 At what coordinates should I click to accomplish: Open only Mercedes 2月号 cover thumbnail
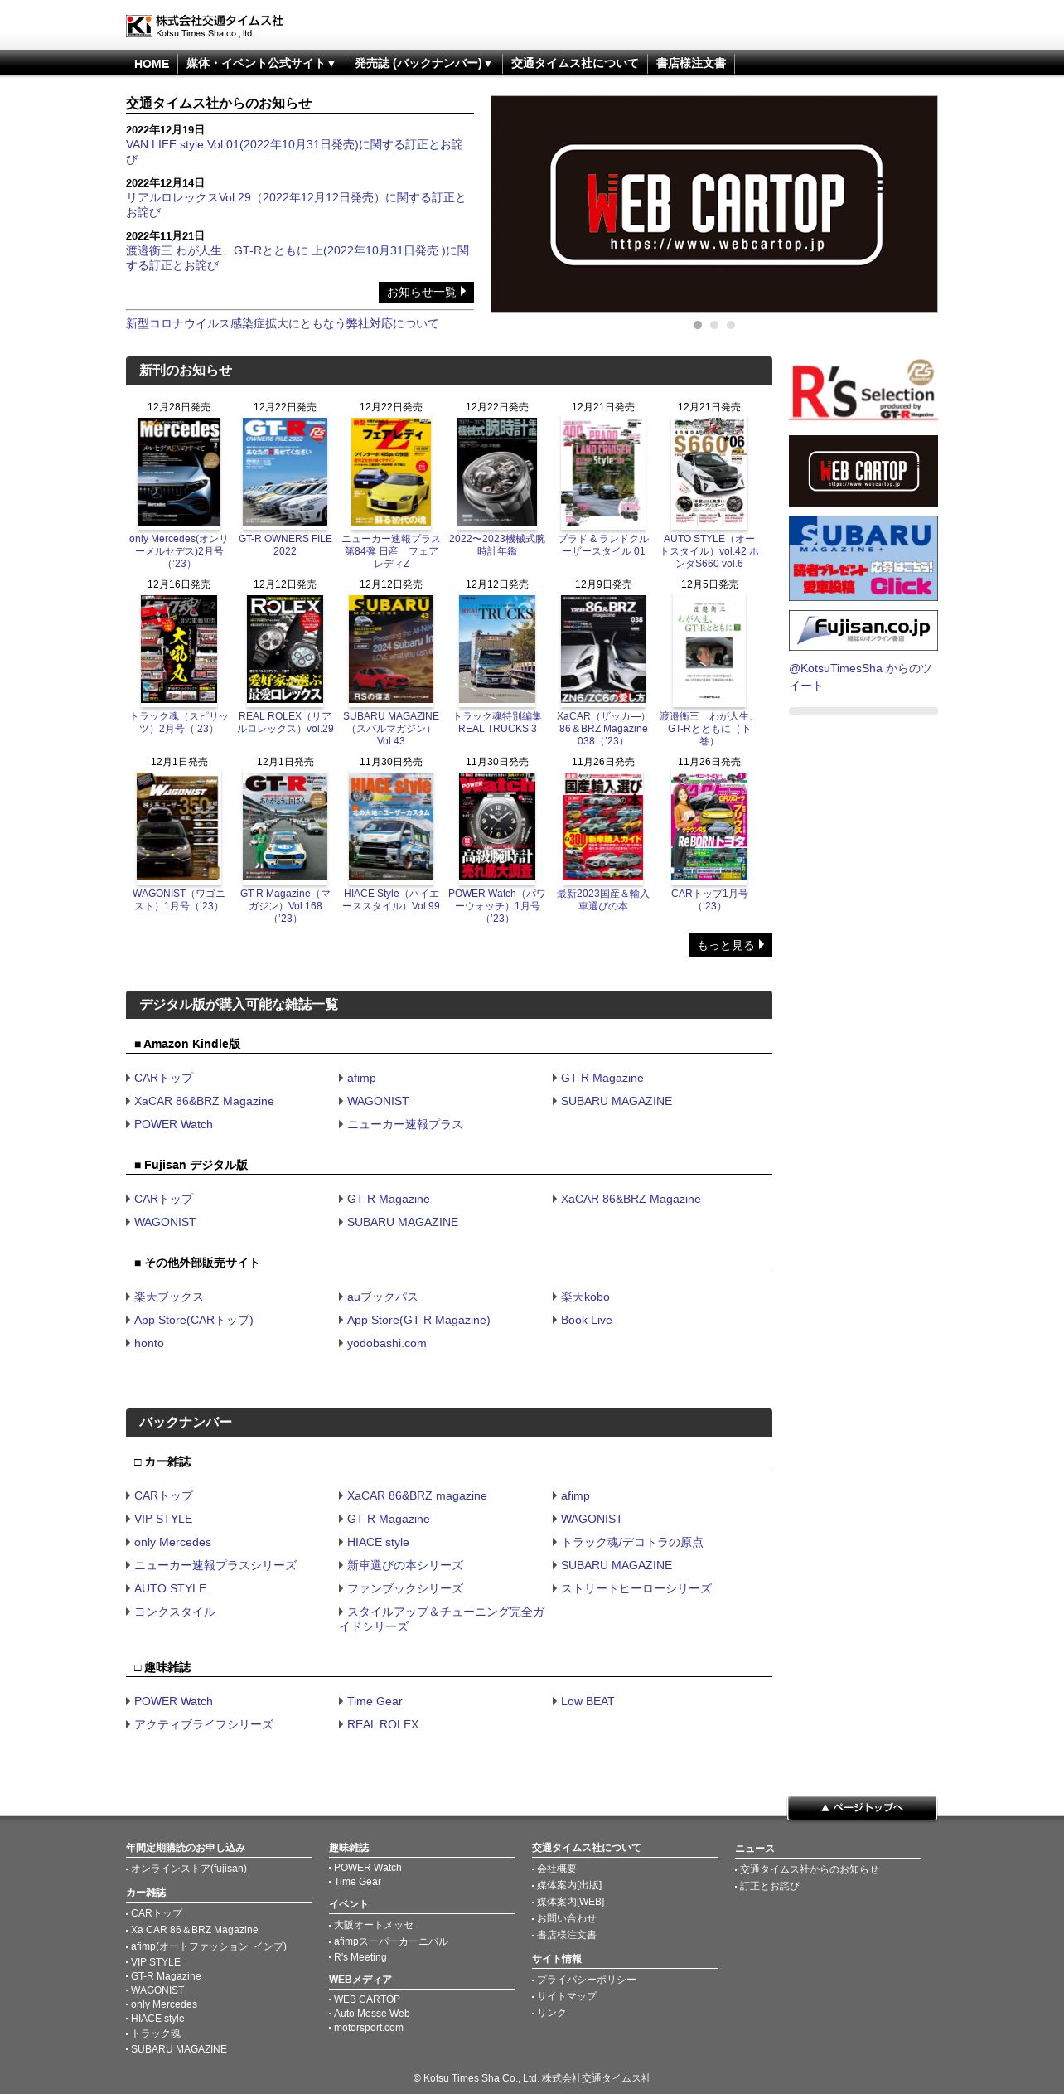coord(179,472)
